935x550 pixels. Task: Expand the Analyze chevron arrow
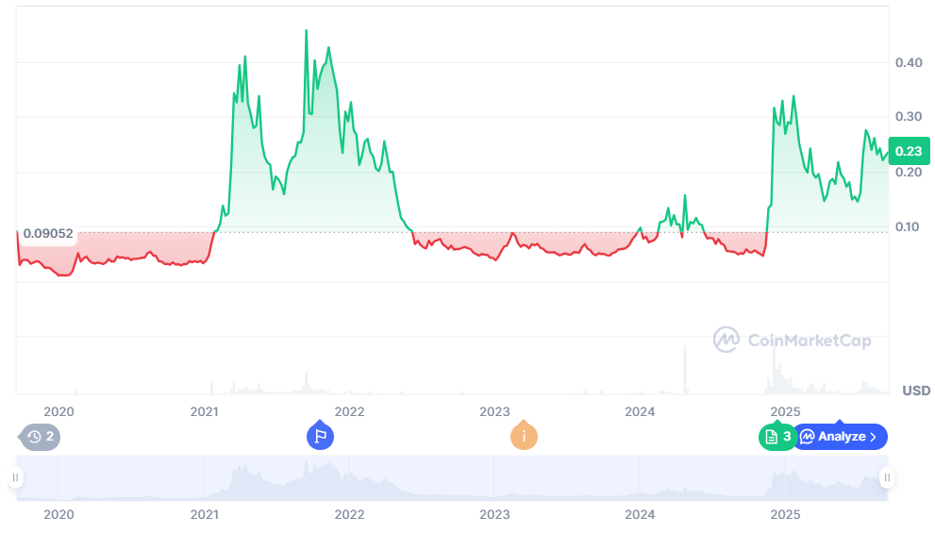(874, 437)
